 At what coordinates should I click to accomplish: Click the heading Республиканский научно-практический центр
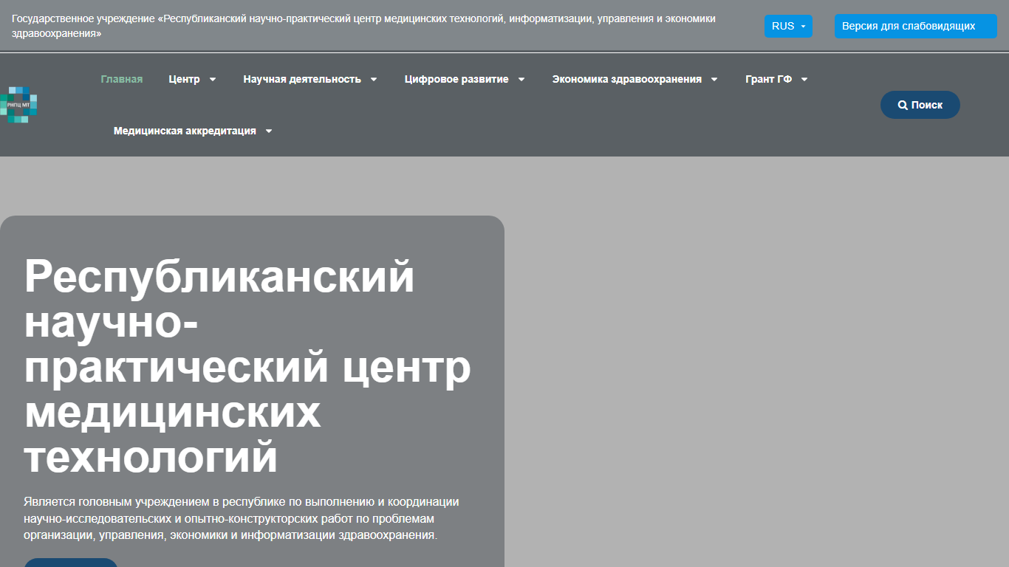click(247, 367)
